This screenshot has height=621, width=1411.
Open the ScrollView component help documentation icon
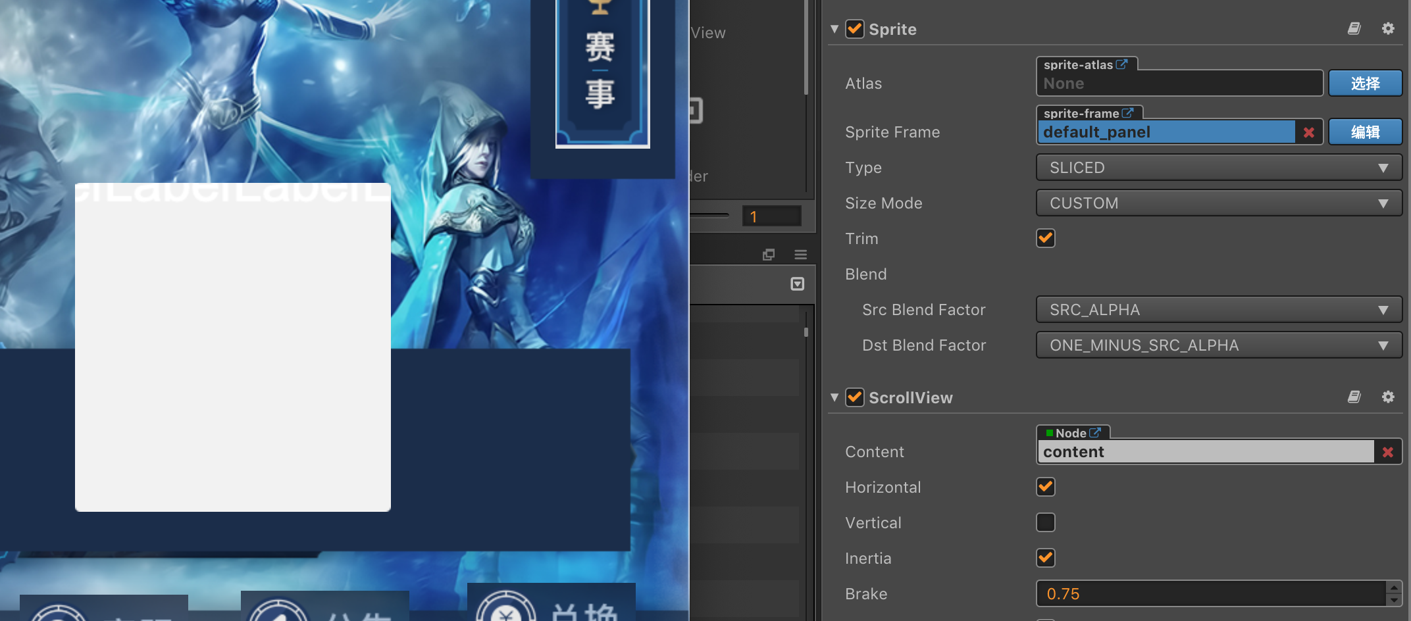pos(1354,397)
